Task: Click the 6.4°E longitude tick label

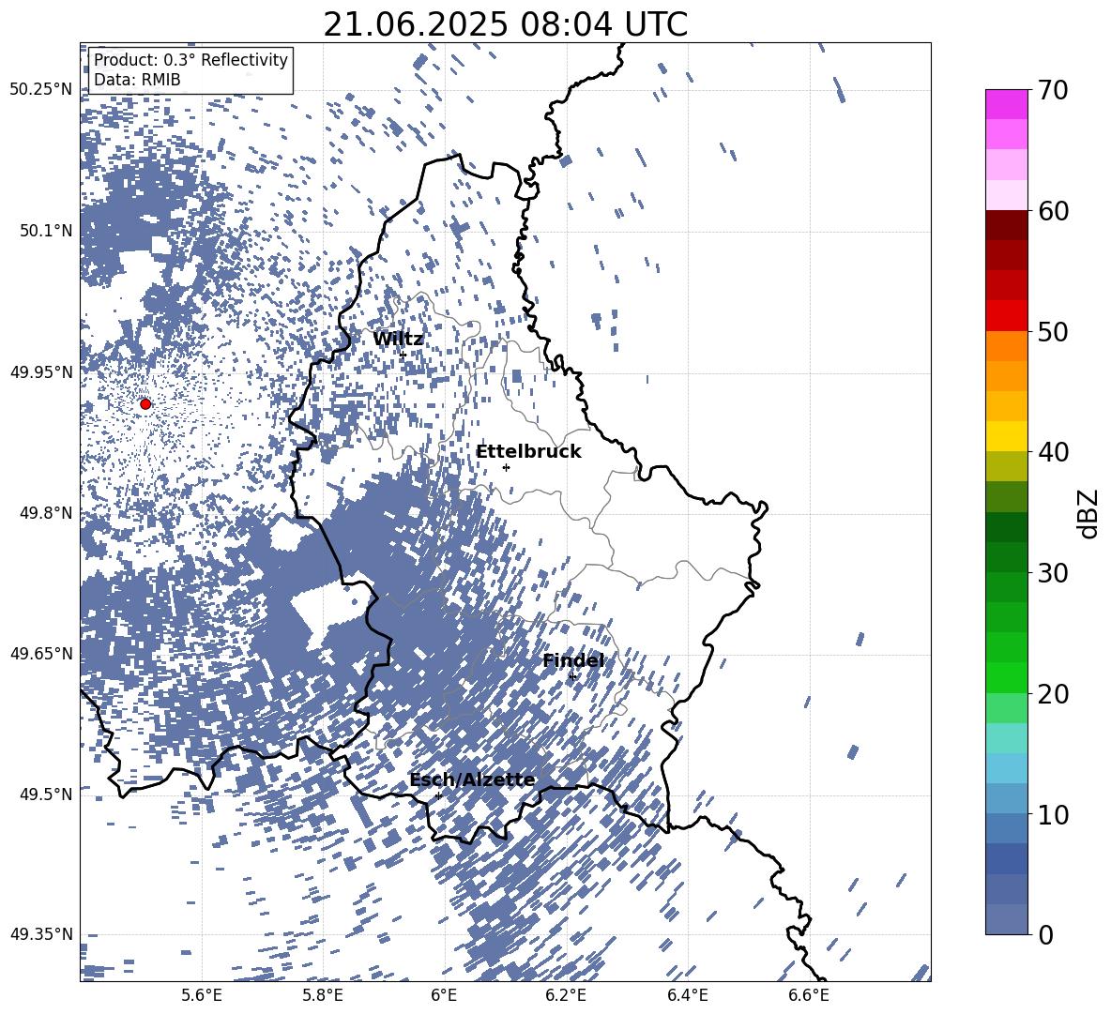Action: click(687, 995)
